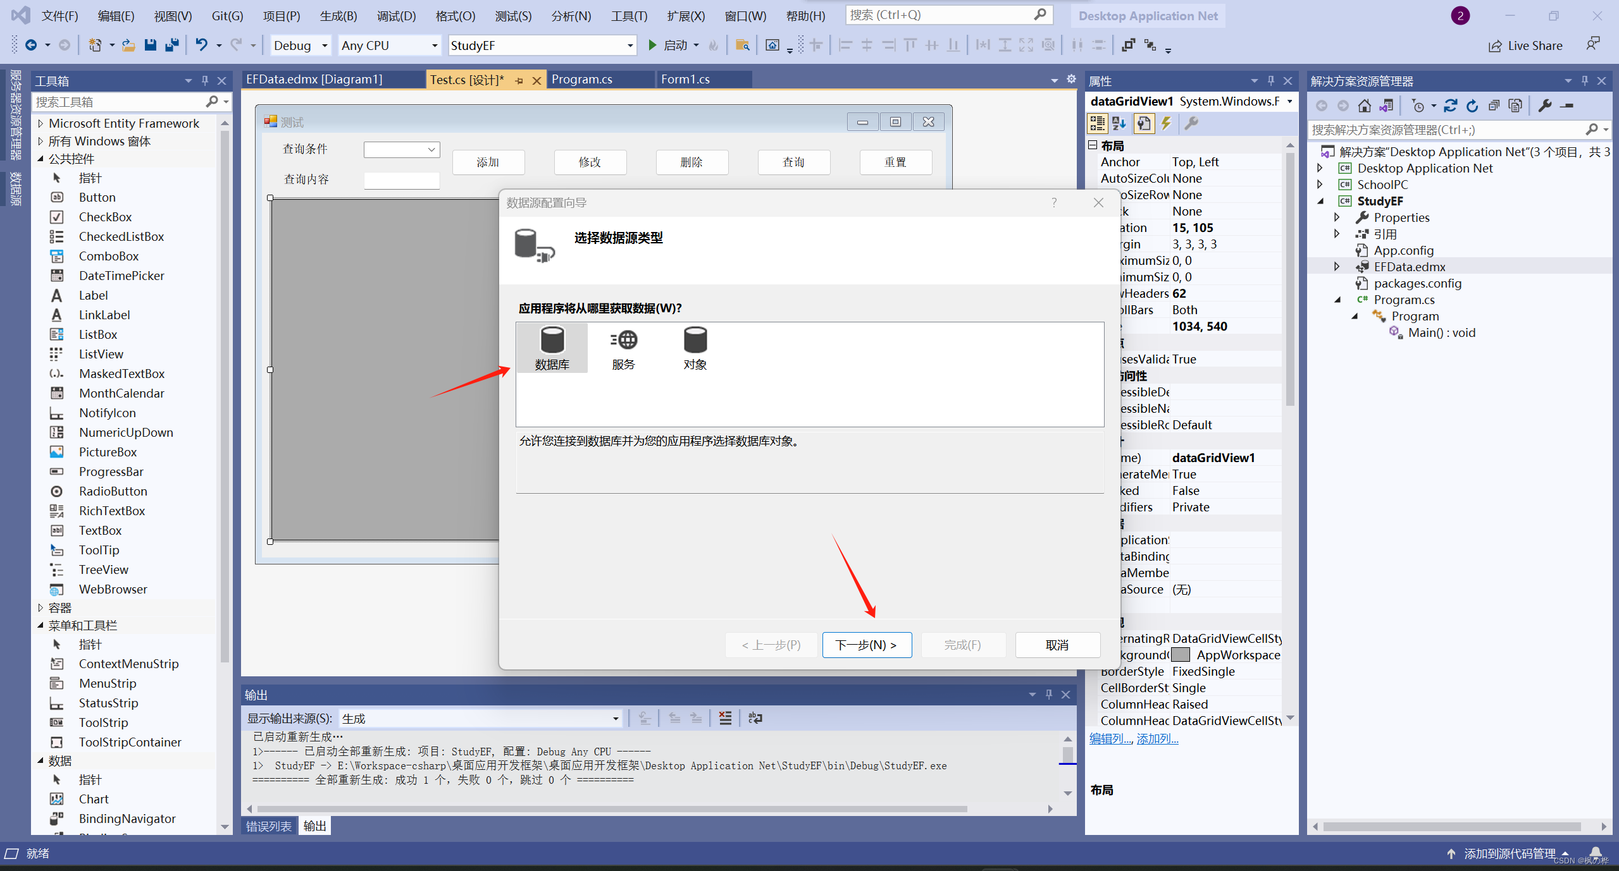Select the 对象 data source icon
The width and height of the screenshot is (1619, 871).
(x=695, y=347)
